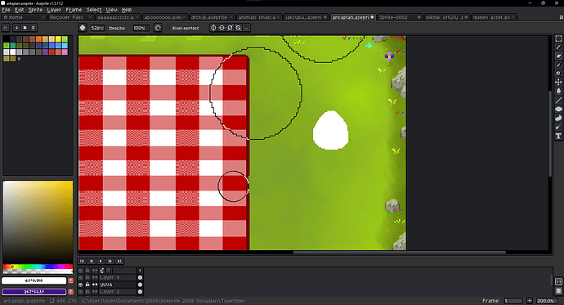Select the Contour tool
Screen dimensions: 564x305
558,118
